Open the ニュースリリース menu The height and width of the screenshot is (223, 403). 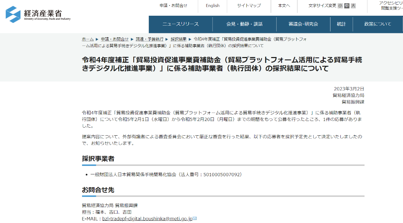click(x=181, y=24)
